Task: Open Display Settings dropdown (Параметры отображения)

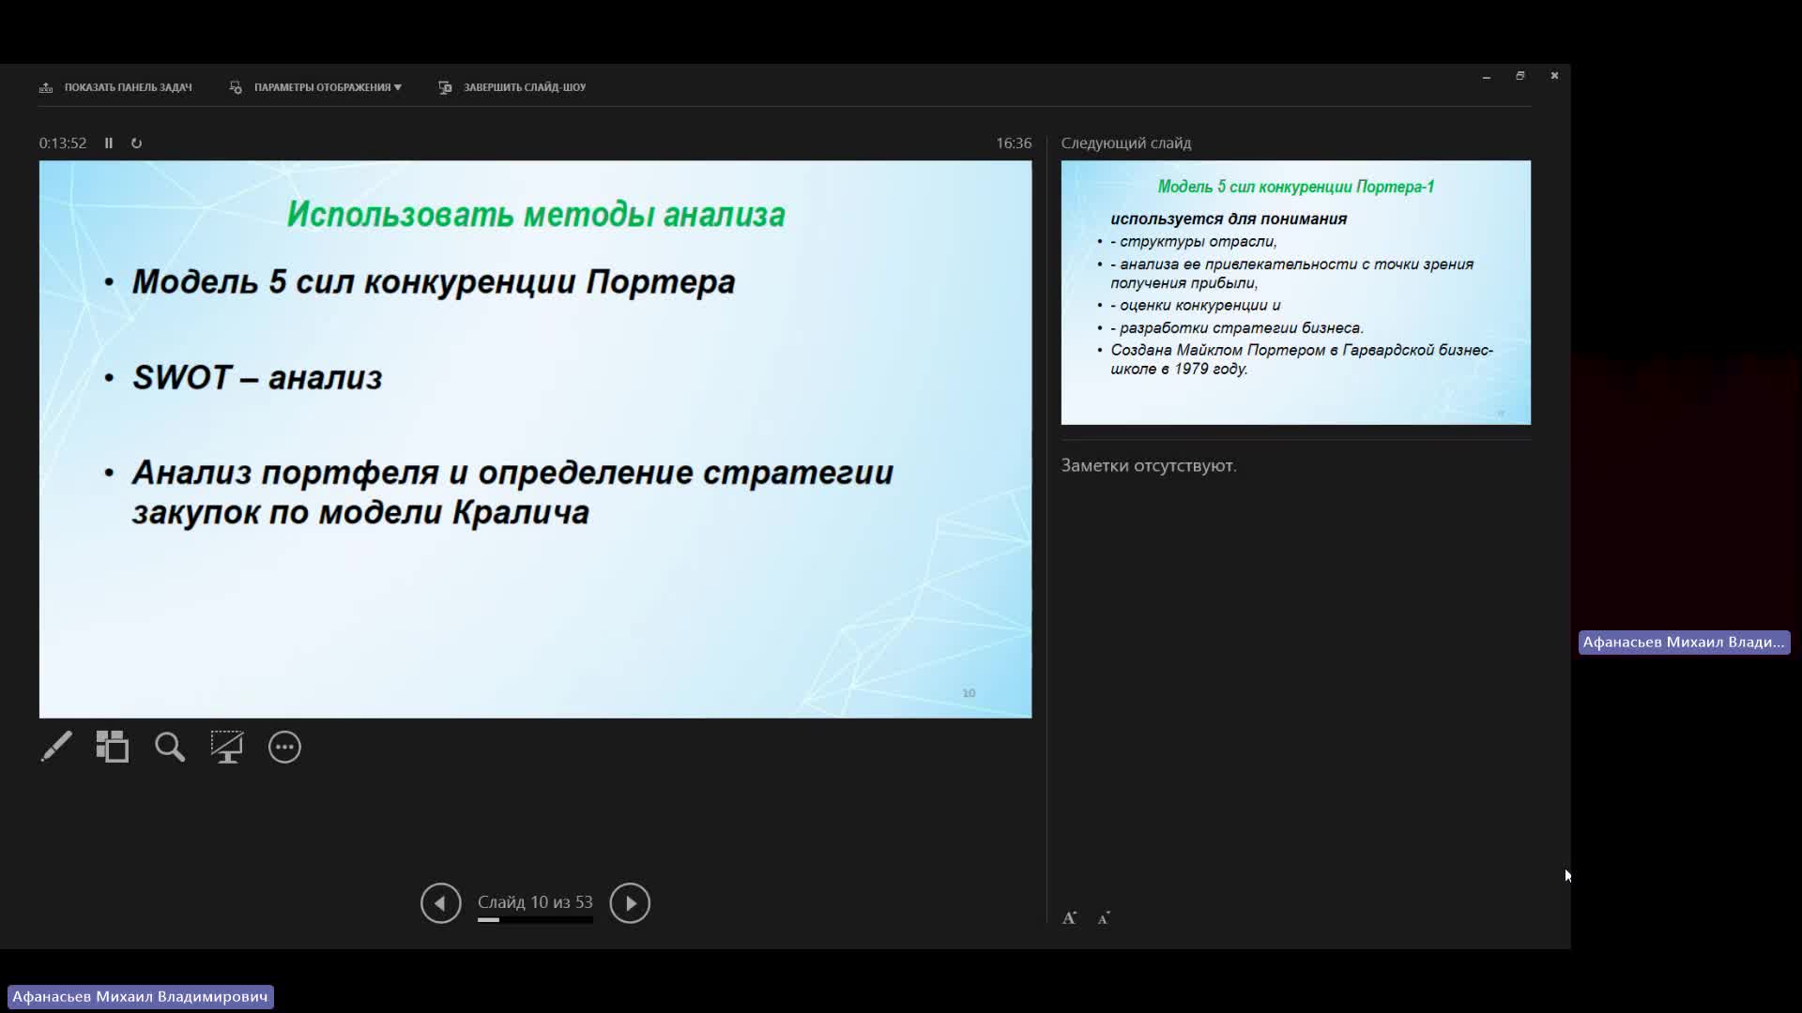Action: (315, 87)
